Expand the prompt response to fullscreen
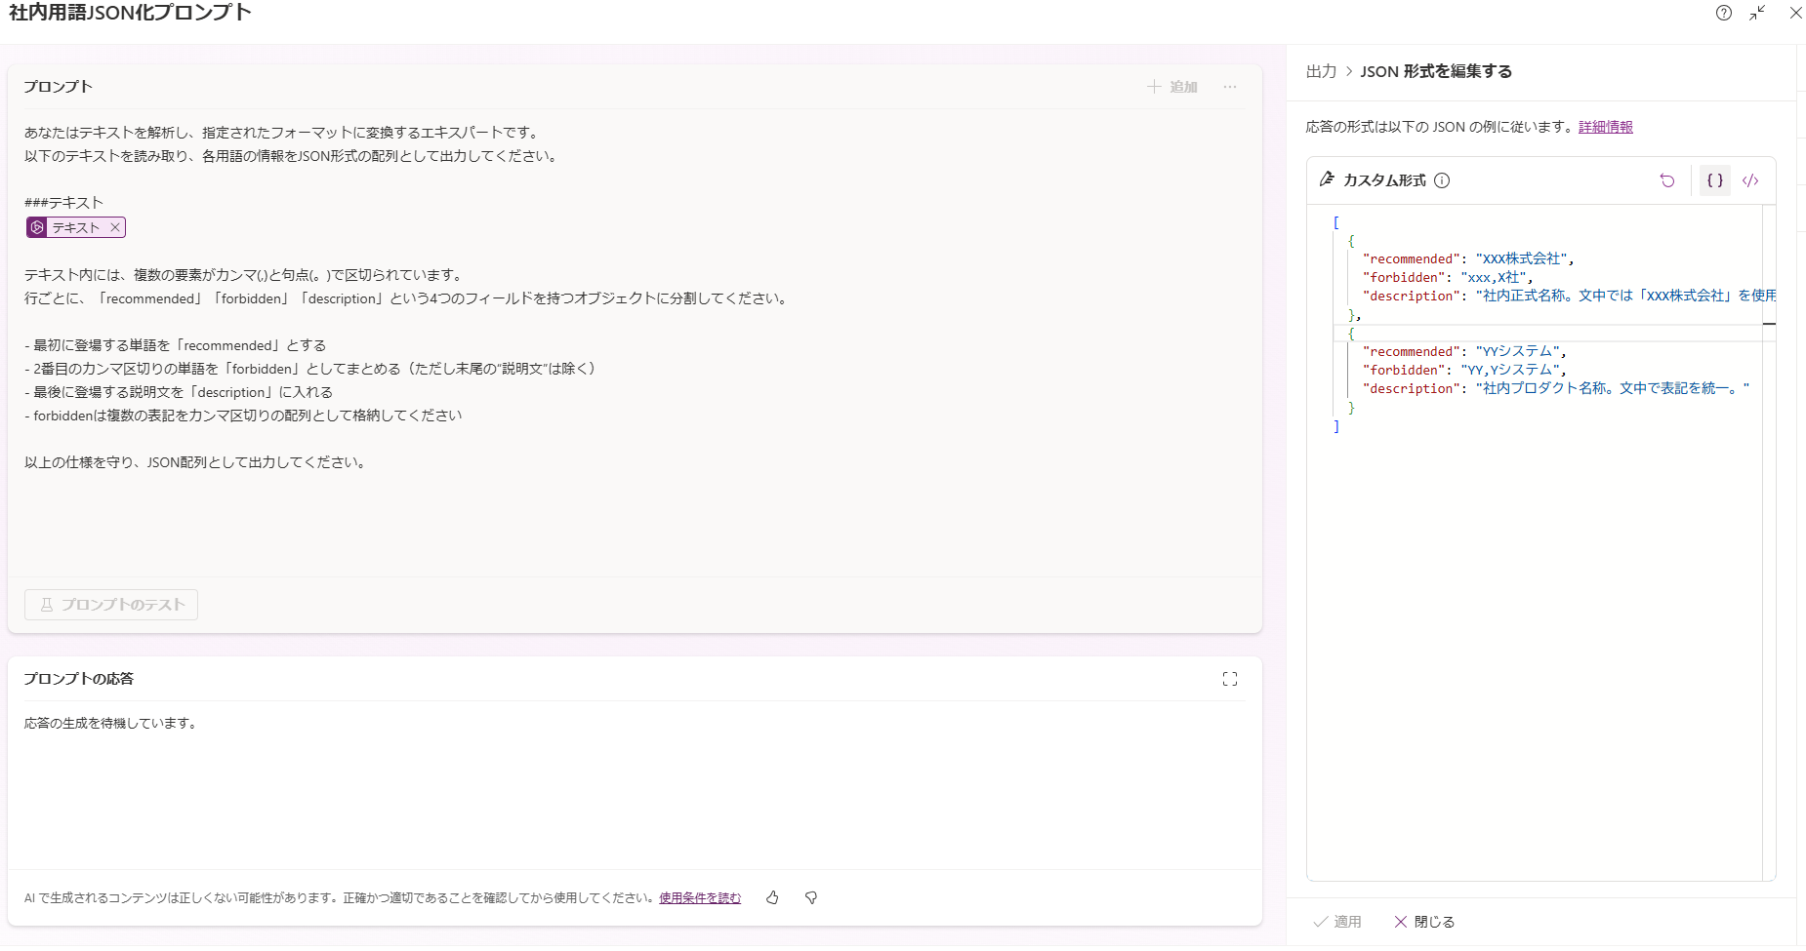 tap(1230, 679)
